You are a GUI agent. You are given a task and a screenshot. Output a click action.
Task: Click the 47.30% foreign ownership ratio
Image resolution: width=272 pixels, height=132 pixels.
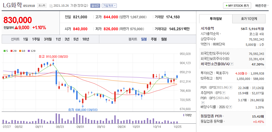point(258,64)
